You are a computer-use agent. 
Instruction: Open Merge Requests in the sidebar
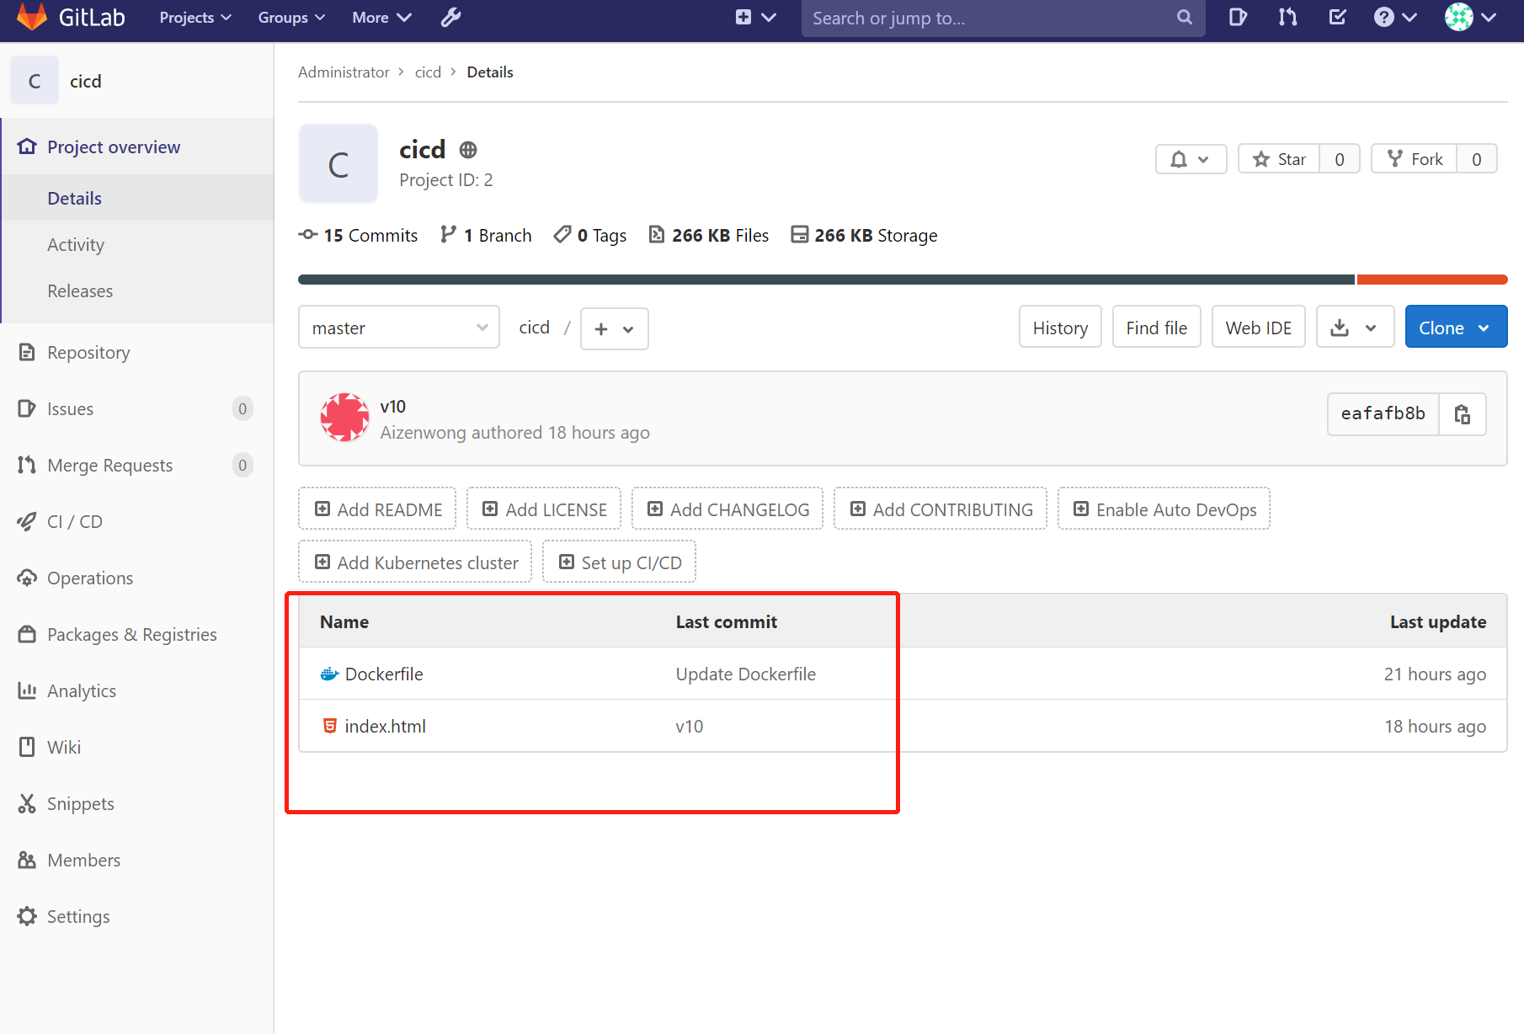[137, 465]
